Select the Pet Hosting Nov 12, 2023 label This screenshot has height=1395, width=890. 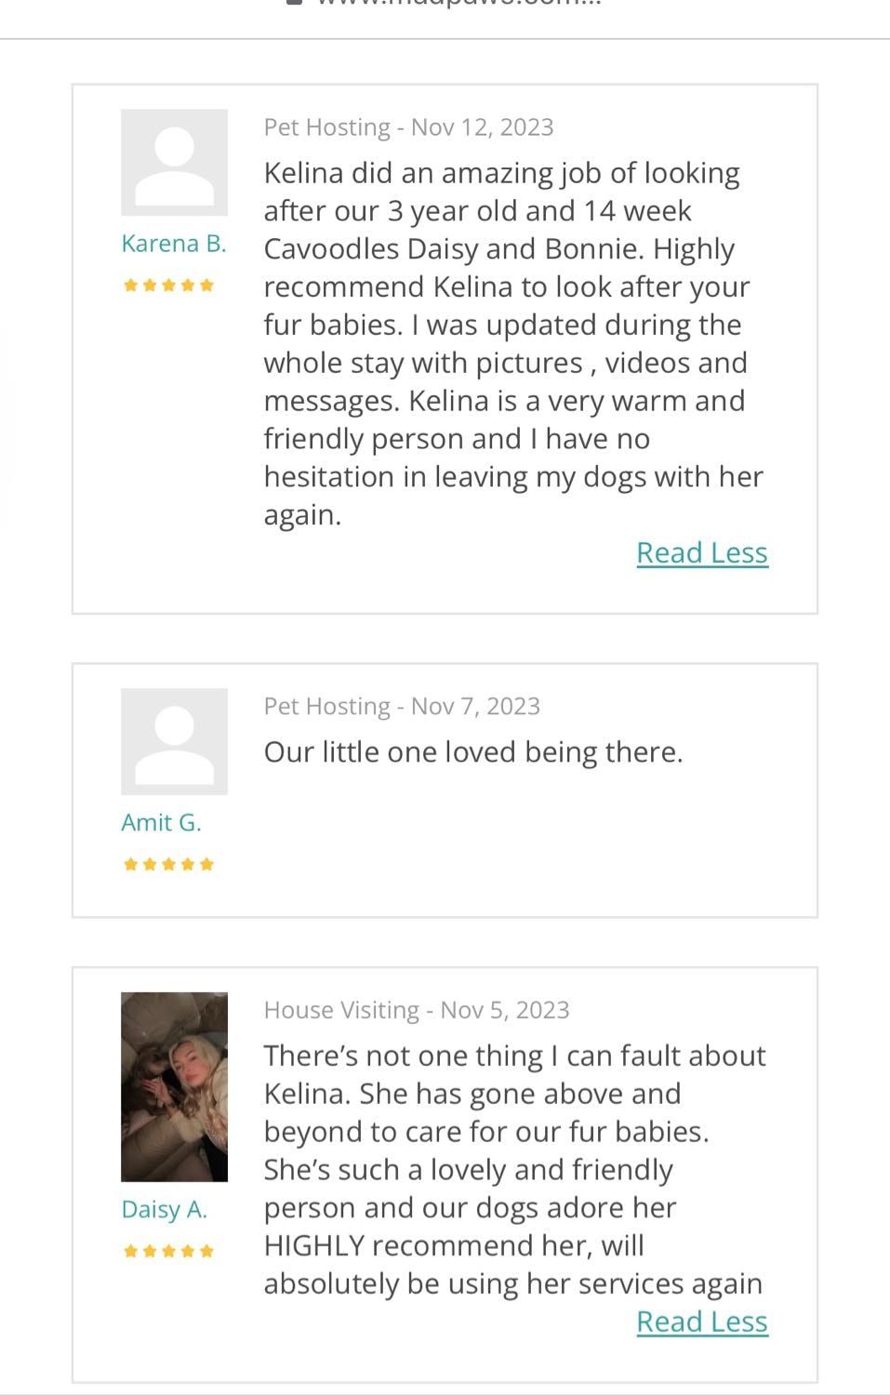(x=408, y=126)
